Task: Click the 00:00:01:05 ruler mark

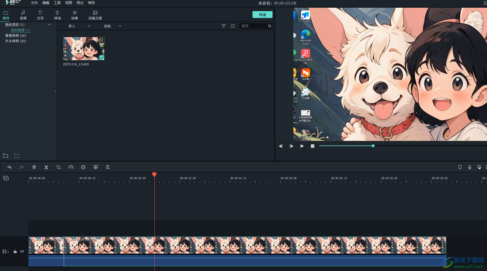Action: pyautogui.click(x=188, y=178)
